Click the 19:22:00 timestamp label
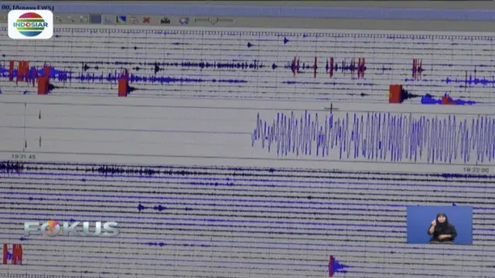The height and width of the screenshot is (278, 495). [x=476, y=170]
